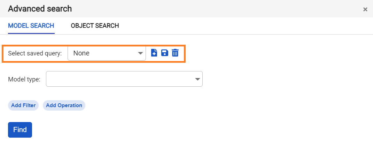Open the Object Search tab

coord(95,26)
